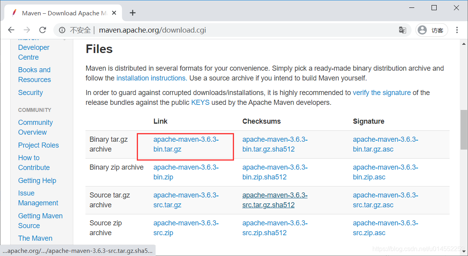
Task: Go forward to the next page
Action: pos(27,30)
